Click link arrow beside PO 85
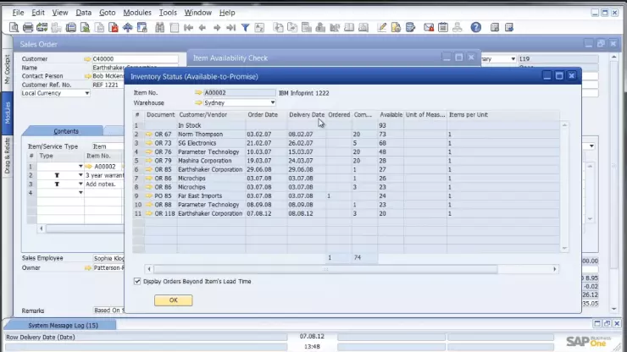 click(149, 195)
